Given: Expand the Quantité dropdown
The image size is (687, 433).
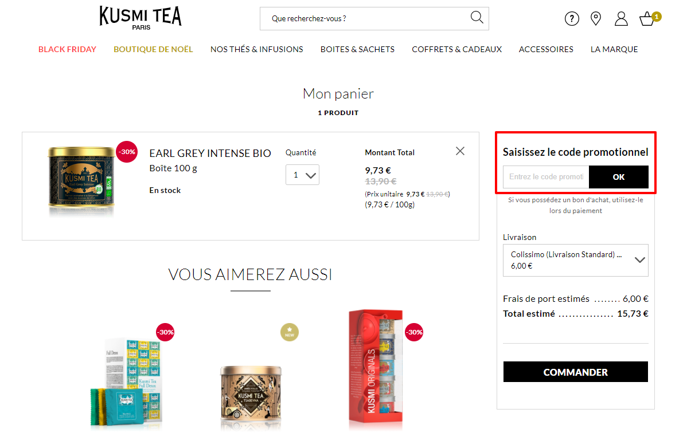Looking at the screenshot, I should click(x=302, y=175).
